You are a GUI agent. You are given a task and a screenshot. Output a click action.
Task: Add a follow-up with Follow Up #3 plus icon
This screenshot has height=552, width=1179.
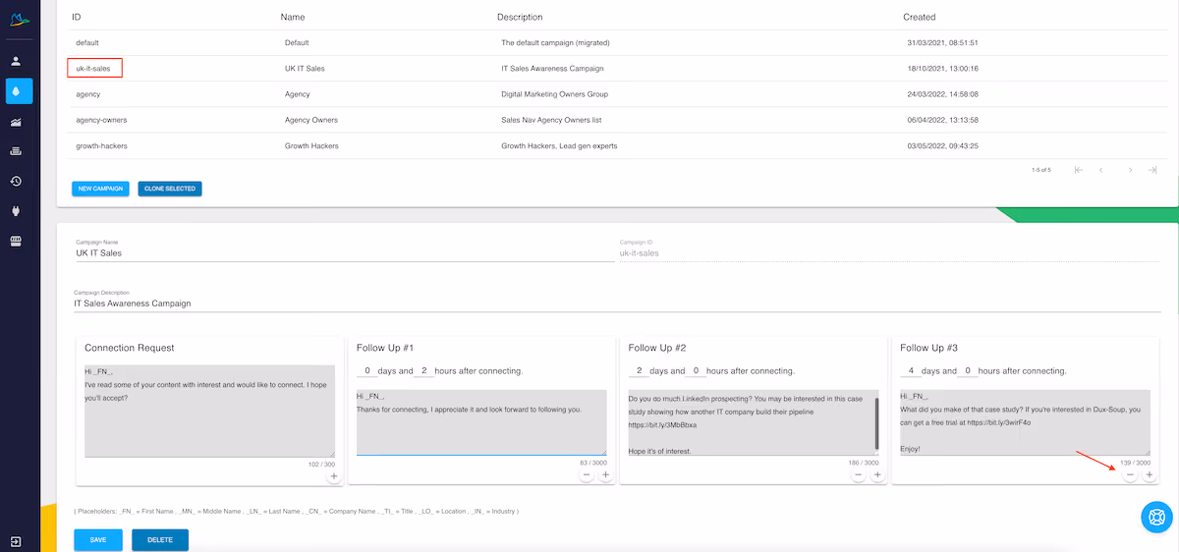(x=1150, y=475)
